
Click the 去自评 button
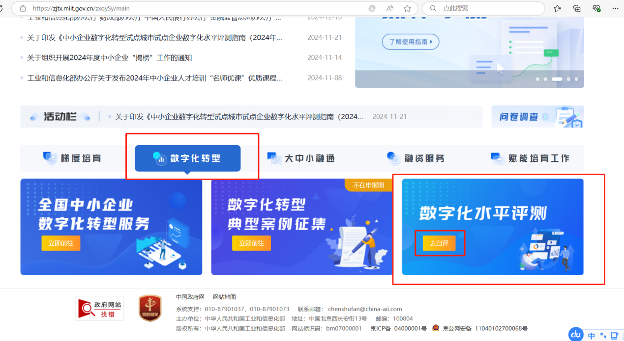tap(439, 243)
